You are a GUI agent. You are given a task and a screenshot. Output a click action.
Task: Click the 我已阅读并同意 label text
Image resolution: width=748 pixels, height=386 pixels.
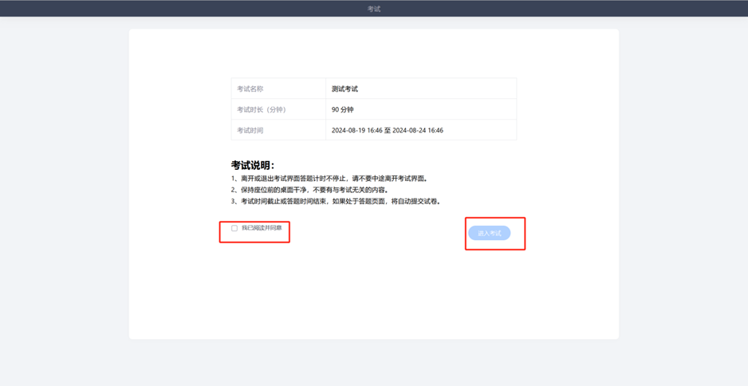pyautogui.click(x=262, y=228)
